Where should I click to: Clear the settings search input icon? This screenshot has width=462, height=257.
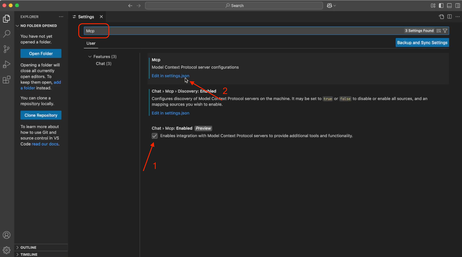point(439,31)
